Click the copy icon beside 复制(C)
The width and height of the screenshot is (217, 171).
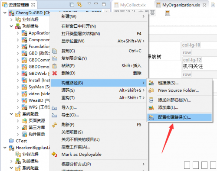coord(55,51)
